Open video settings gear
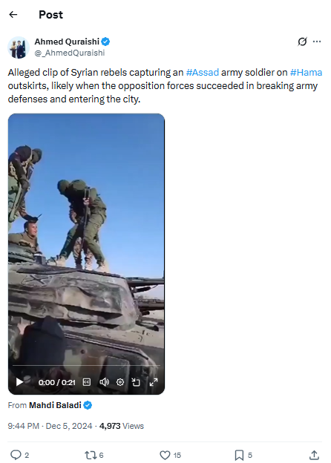 120,382
